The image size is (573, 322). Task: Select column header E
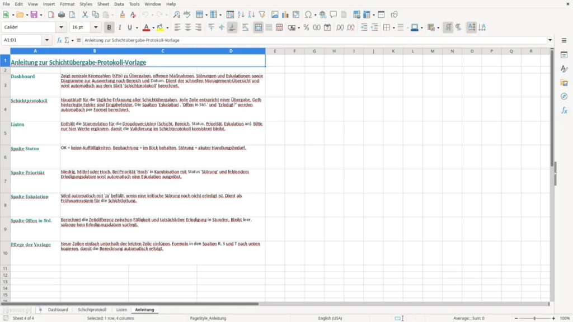click(x=275, y=51)
